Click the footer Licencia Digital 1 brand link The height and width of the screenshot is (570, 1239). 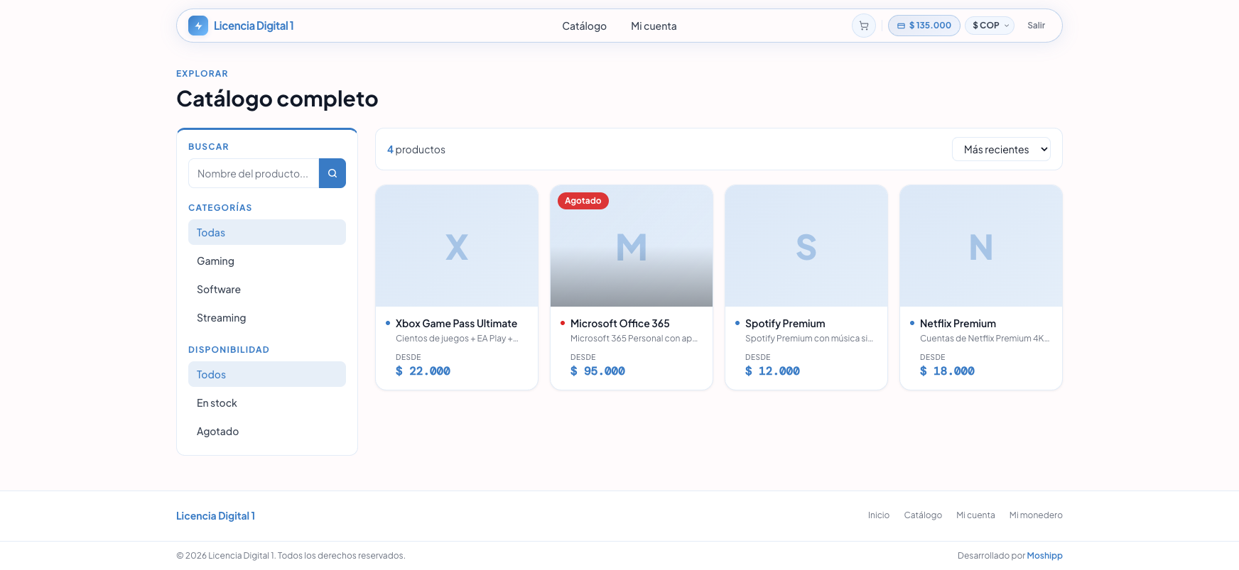click(215, 516)
